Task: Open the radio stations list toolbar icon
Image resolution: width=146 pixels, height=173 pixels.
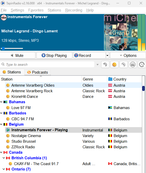Action: (133, 64)
